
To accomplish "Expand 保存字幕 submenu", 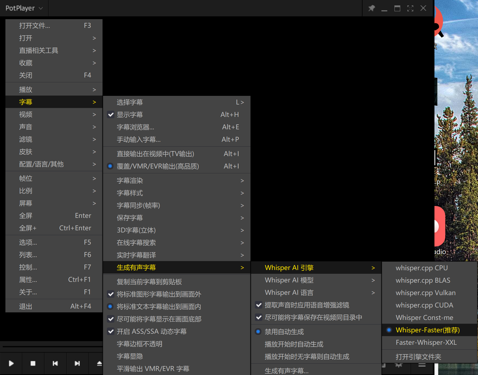I will tap(177, 218).
